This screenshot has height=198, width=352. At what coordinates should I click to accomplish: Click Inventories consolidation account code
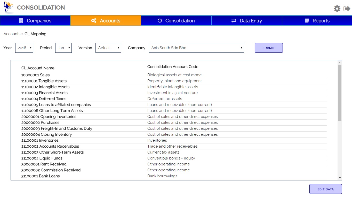coord(157,140)
